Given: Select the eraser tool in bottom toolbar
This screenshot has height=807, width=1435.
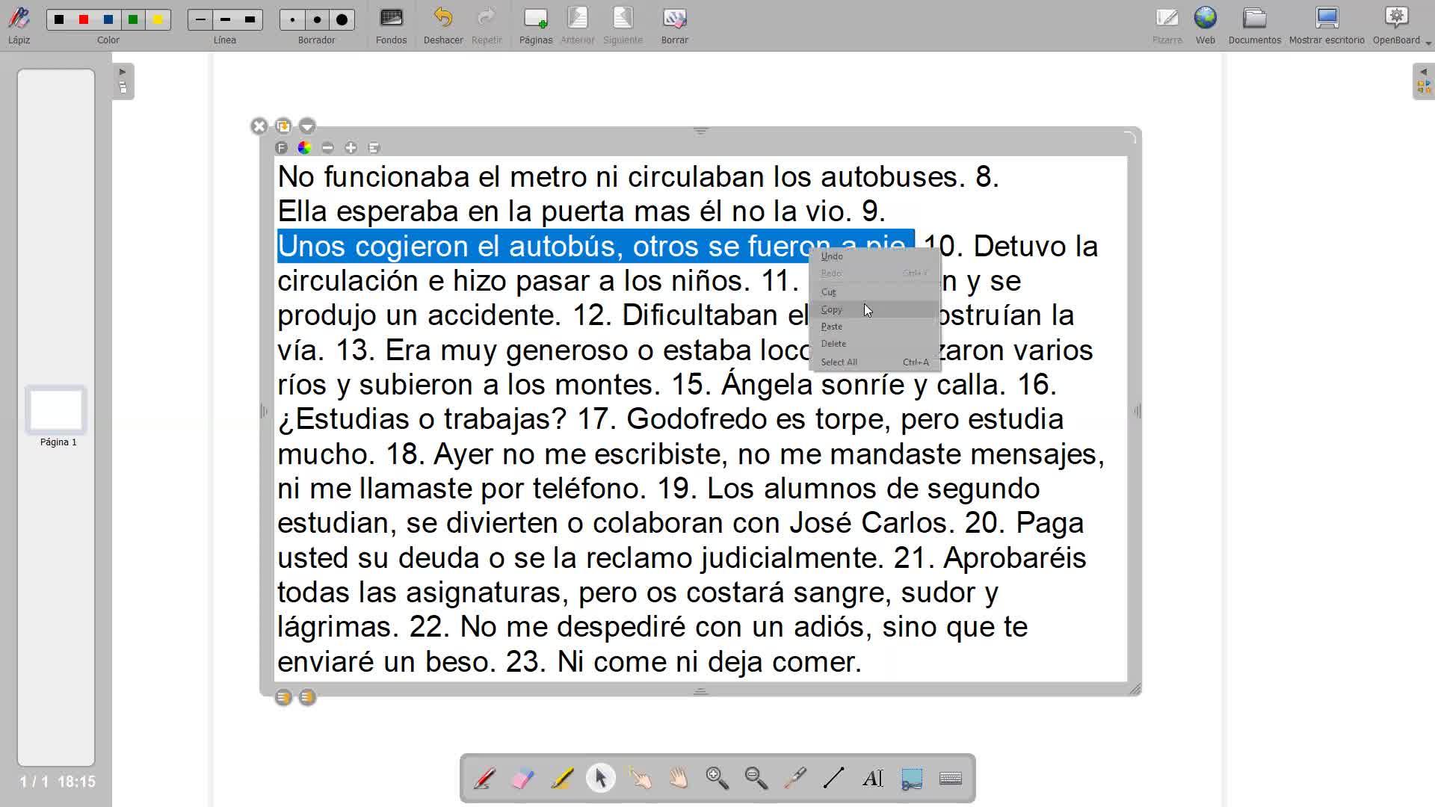Looking at the screenshot, I should click(523, 779).
